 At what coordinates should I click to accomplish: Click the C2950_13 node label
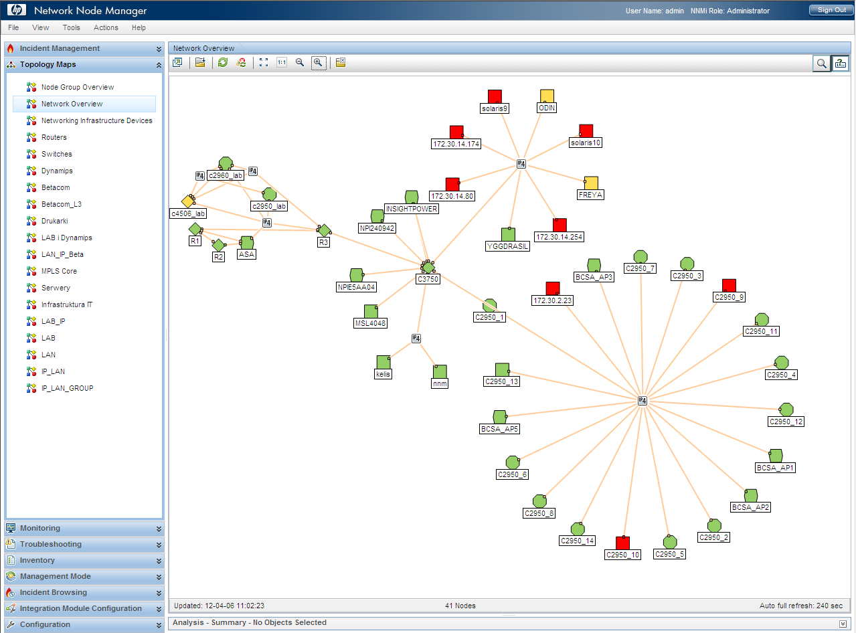[x=502, y=382]
